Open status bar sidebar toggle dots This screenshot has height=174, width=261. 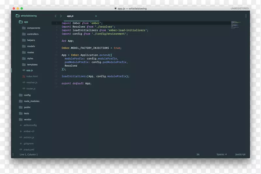[13, 154]
